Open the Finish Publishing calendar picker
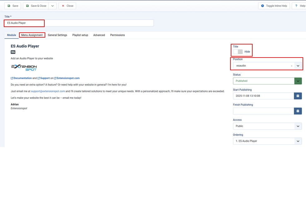 (x=298, y=111)
